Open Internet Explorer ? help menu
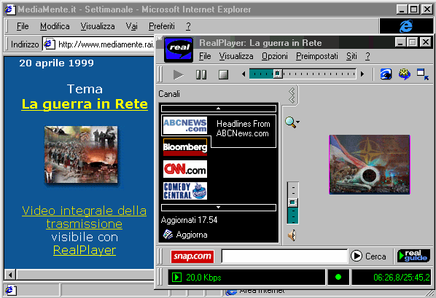 click(x=188, y=26)
